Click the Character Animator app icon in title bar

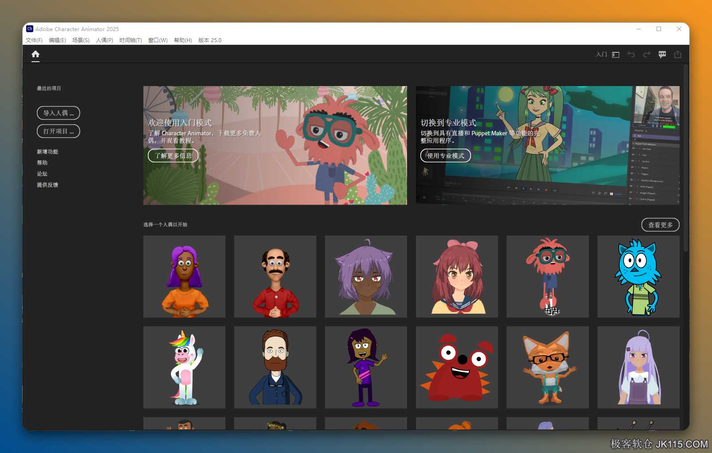tap(30, 29)
